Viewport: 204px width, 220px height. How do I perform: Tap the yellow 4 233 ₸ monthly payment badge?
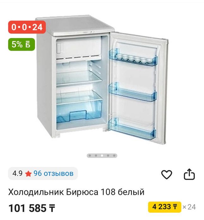point(165,207)
